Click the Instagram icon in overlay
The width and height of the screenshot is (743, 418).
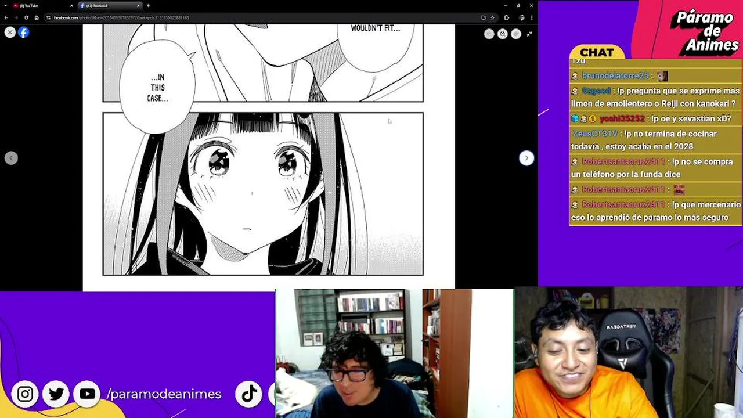25,394
